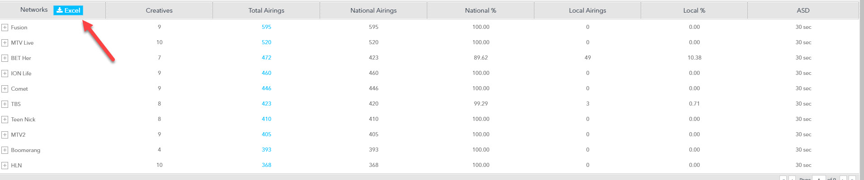Click plus icon beside HLN
The width and height of the screenshot is (864, 180).
(5, 166)
